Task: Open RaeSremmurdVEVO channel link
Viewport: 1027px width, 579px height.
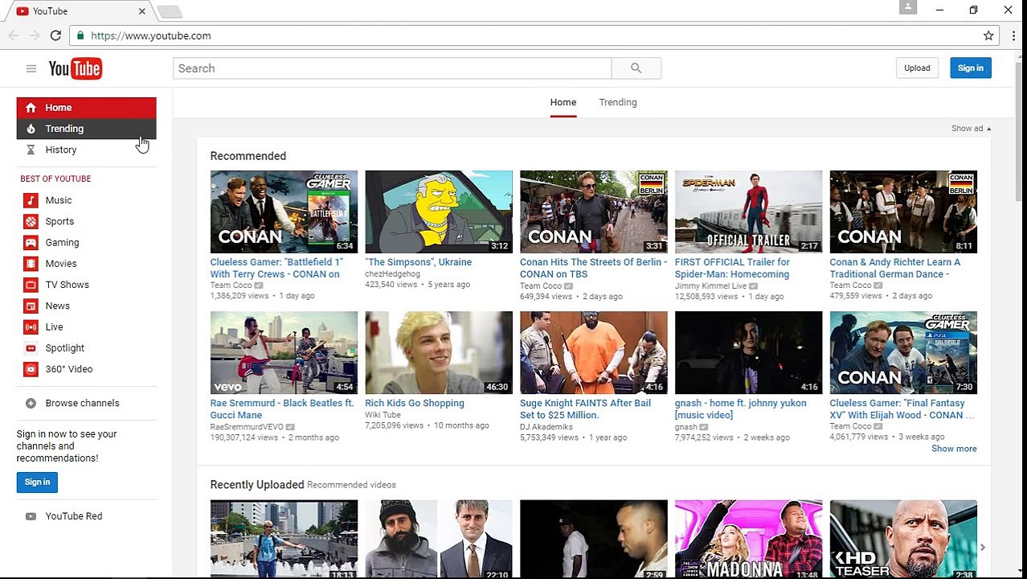Action: pos(247,427)
